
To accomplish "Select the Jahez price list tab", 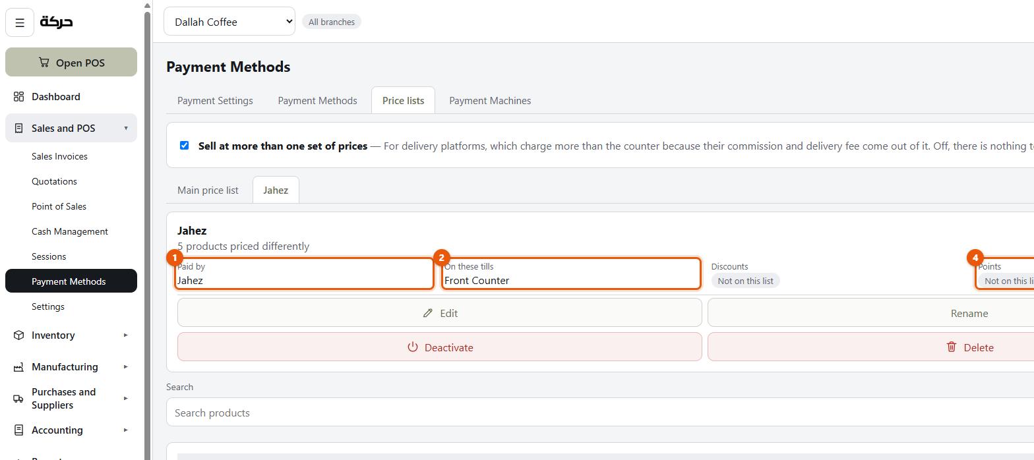I will pos(276,190).
